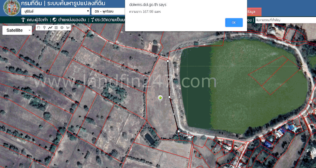Select the rectangle drawing tool

click(x=56, y=27)
